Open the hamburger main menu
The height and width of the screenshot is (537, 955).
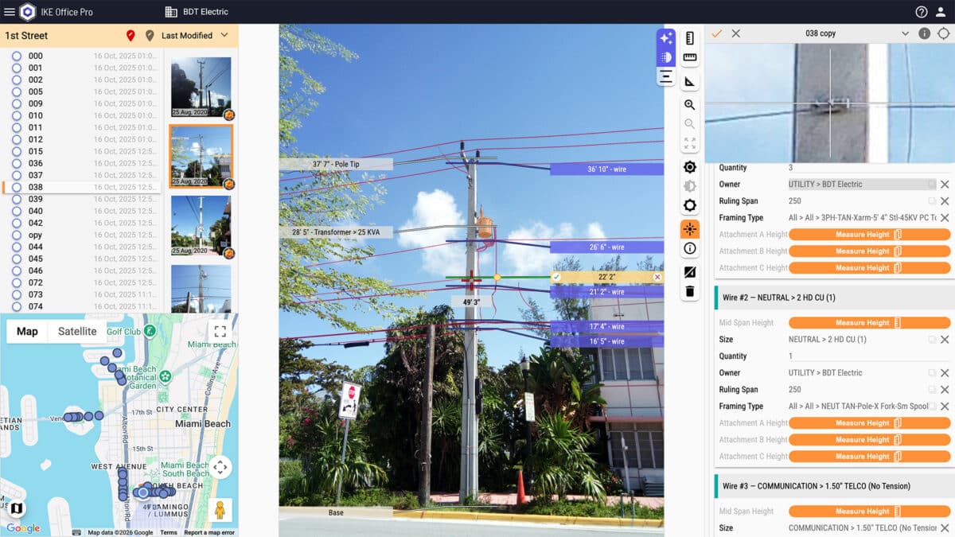10,12
